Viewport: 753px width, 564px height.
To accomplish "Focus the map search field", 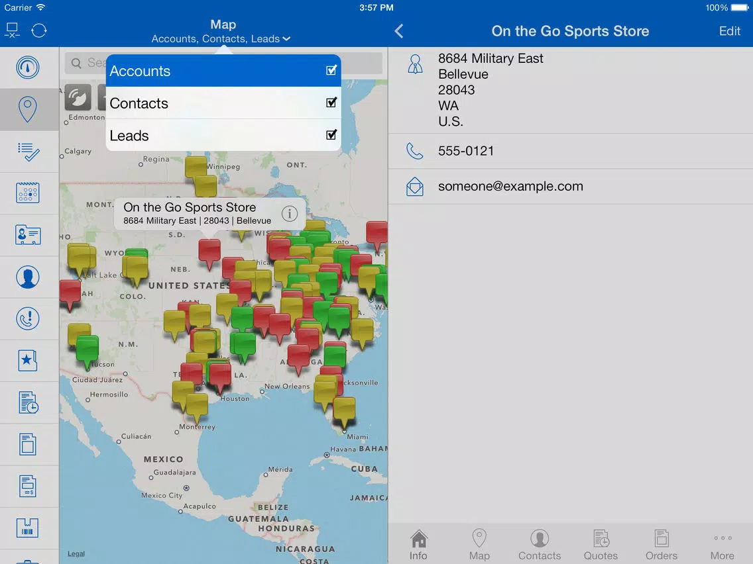I will (223, 63).
